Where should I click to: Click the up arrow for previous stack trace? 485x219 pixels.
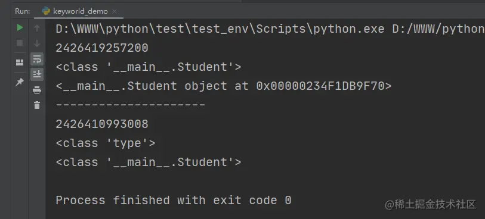pos(37,28)
